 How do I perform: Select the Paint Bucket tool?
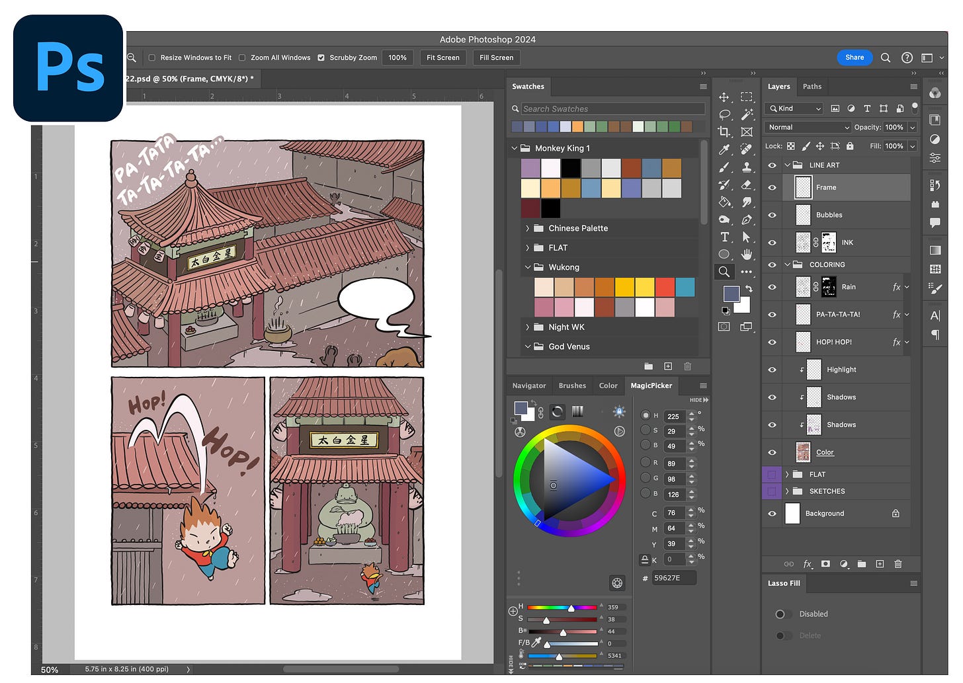tap(724, 202)
